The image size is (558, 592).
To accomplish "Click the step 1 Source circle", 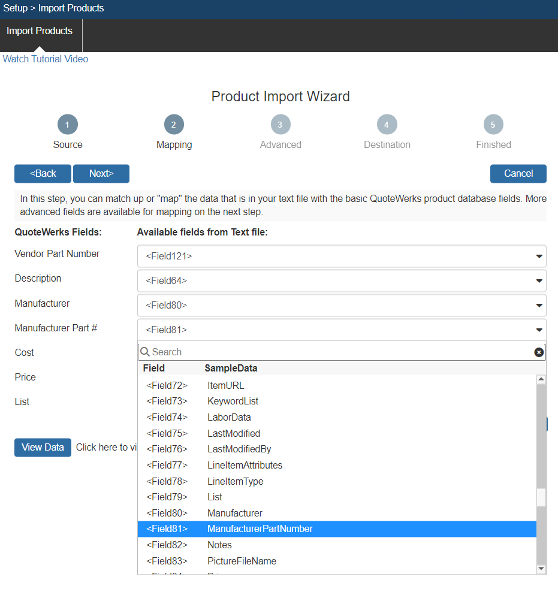I will point(68,125).
